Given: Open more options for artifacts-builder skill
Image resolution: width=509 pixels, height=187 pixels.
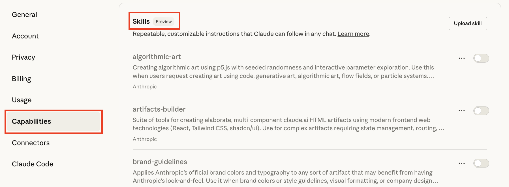Looking at the screenshot, I should pos(461,111).
